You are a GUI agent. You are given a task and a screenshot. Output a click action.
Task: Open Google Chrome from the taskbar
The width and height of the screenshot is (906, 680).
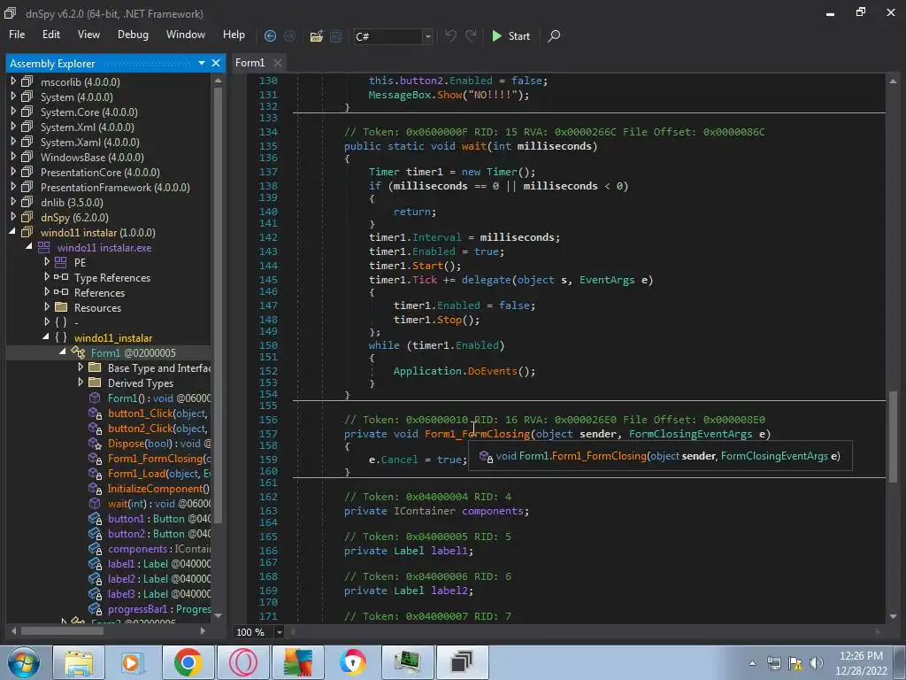click(x=188, y=662)
